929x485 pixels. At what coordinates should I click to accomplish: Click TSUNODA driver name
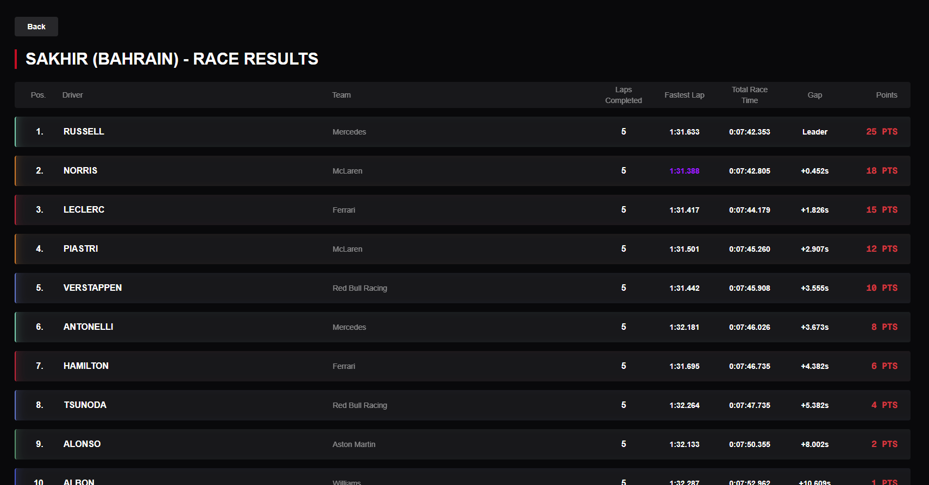(x=85, y=405)
